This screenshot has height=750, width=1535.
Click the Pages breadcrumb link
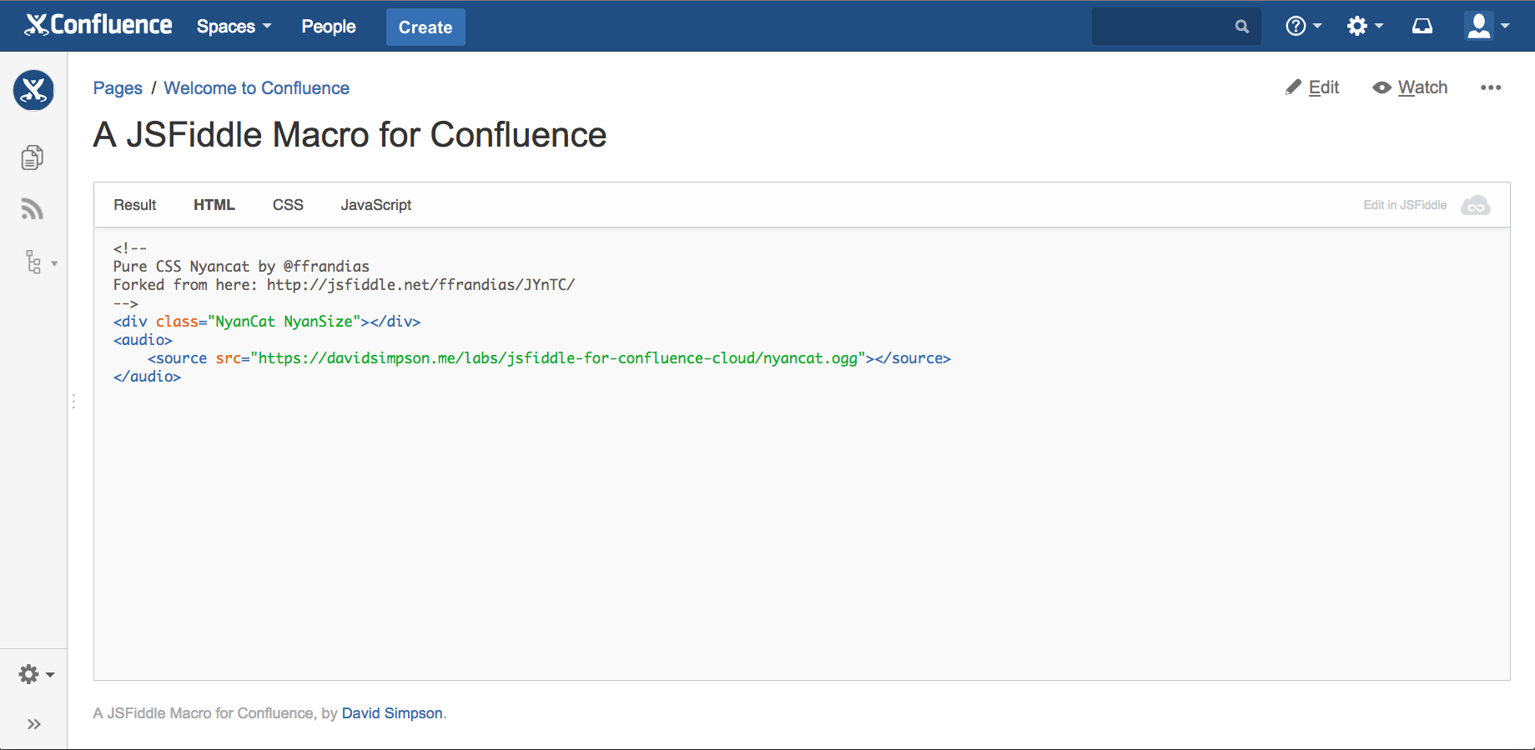tap(118, 88)
